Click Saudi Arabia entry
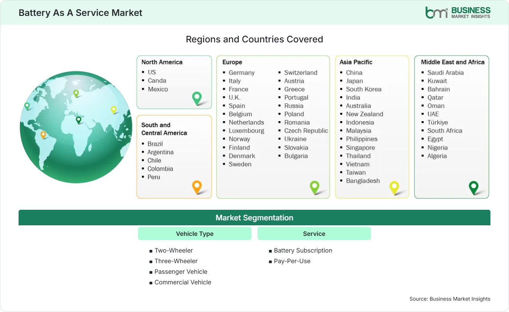 [445, 72]
